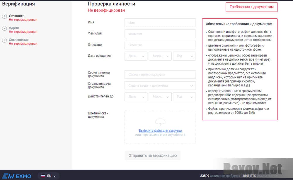
Task: Open the RU language selector
Action: tap(48, 176)
